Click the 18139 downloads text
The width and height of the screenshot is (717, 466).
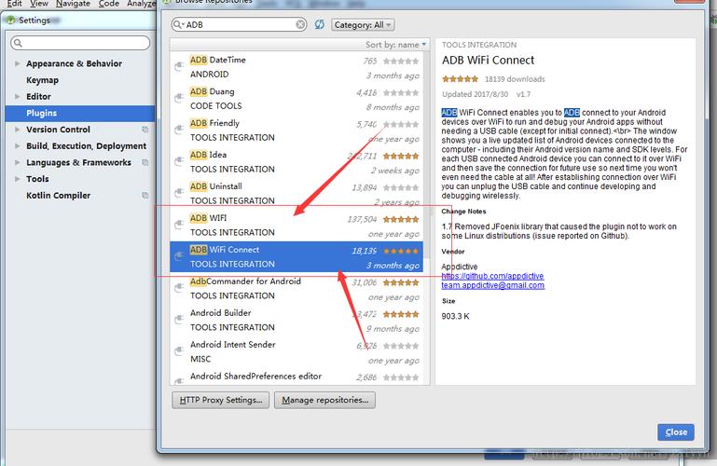(515, 79)
